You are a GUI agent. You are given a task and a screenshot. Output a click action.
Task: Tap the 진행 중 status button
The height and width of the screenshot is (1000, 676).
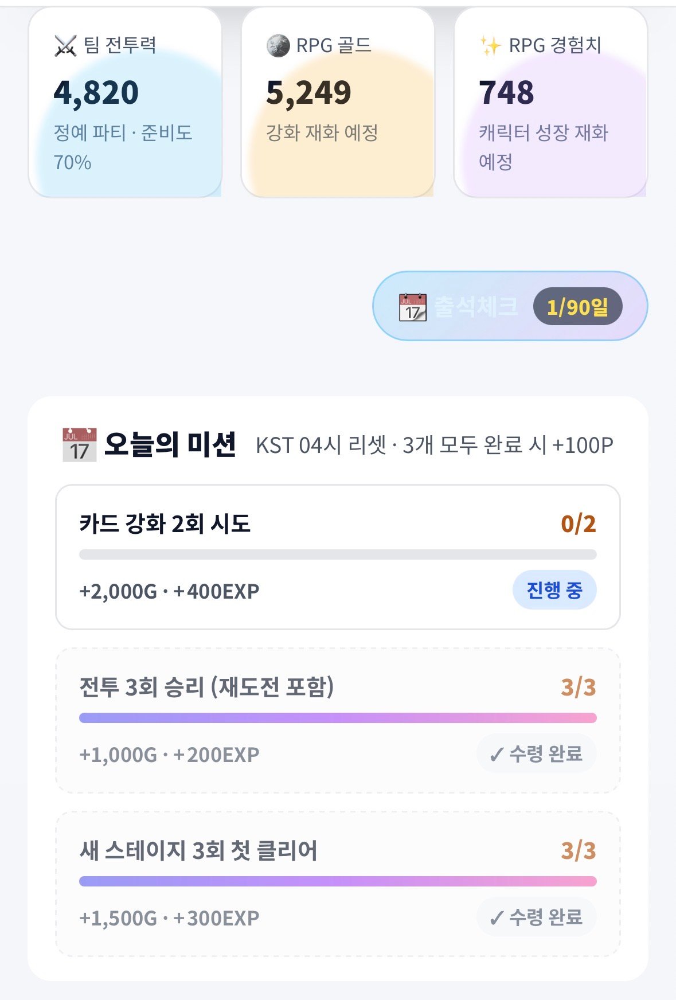coord(554,590)
